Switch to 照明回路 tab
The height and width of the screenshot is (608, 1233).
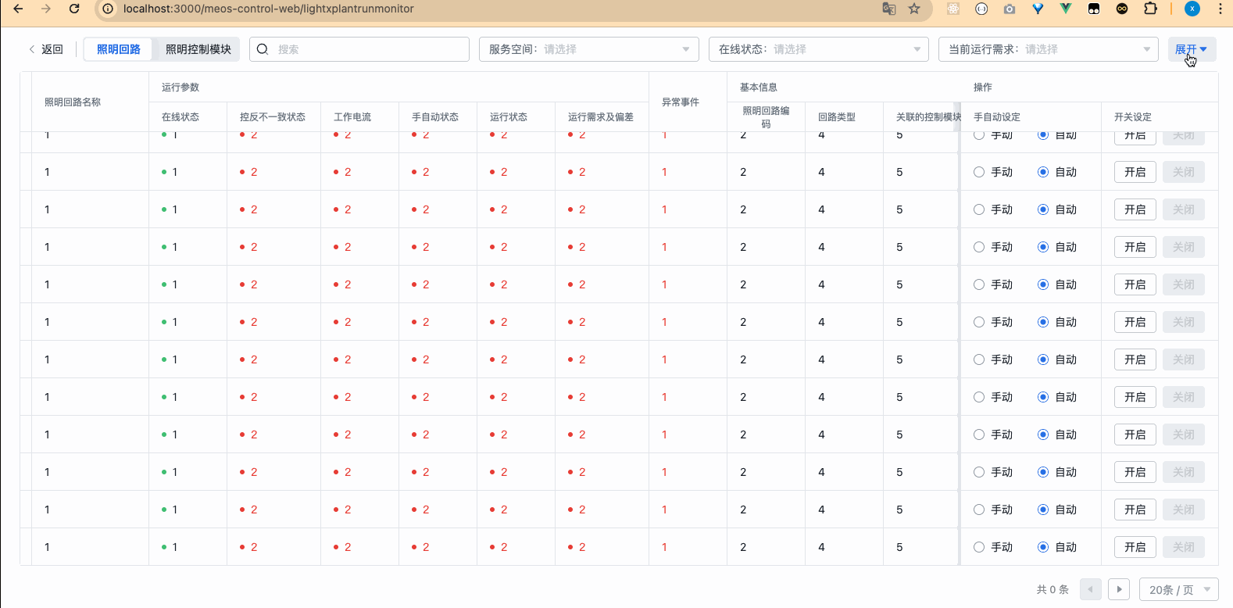pos(119,49)
